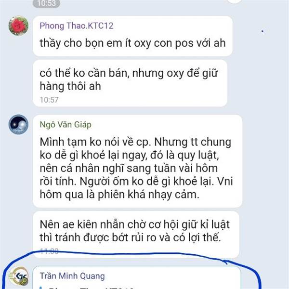The height and width of the screenshot is (289, 289).
Task: Open Trần Minh Quang's GTC logo avatar
Action: (18, 276)
